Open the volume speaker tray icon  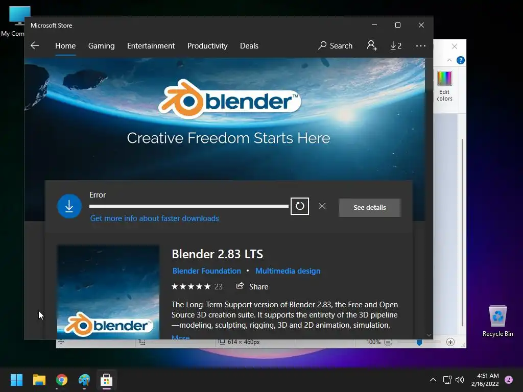pos(460,380)
